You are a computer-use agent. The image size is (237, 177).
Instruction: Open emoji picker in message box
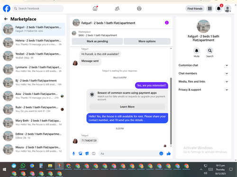[161, 153]
